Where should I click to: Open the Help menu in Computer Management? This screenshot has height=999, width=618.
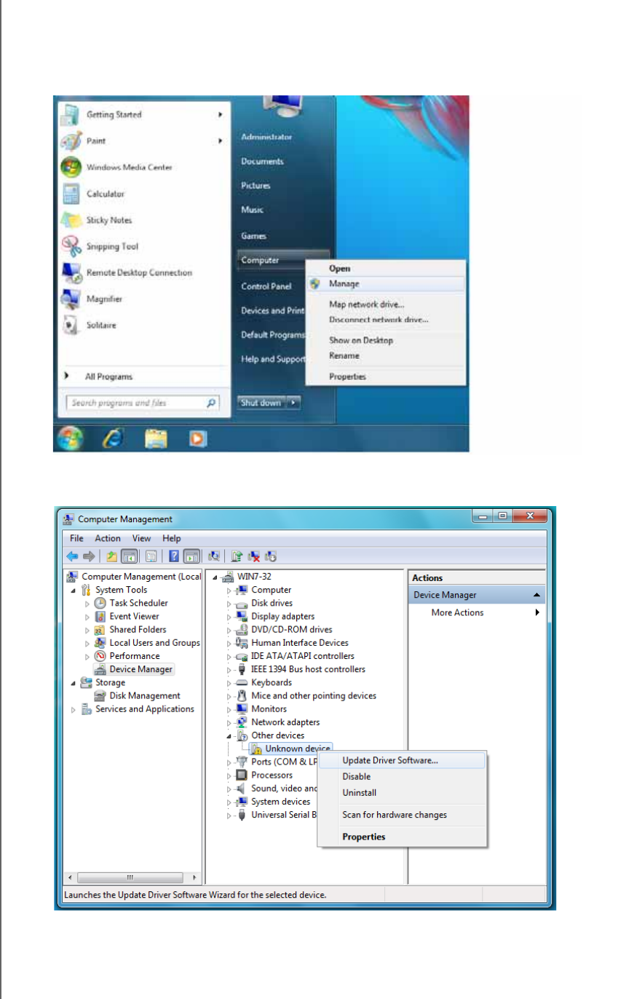tap(172, 538)
